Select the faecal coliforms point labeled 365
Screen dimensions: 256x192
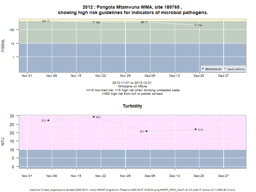point(147,22)
